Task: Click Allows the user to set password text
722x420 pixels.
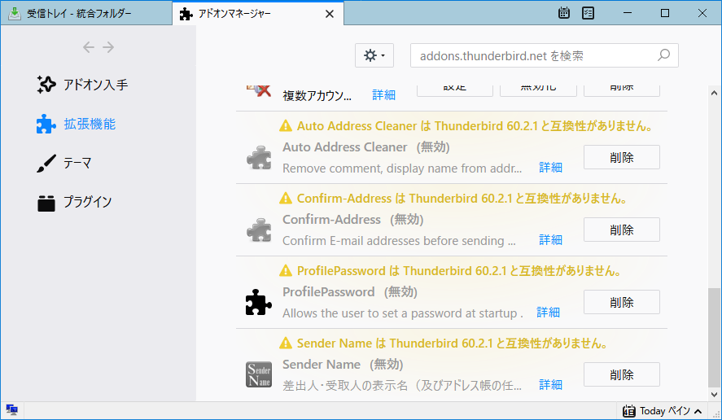Action: [403, 313]
